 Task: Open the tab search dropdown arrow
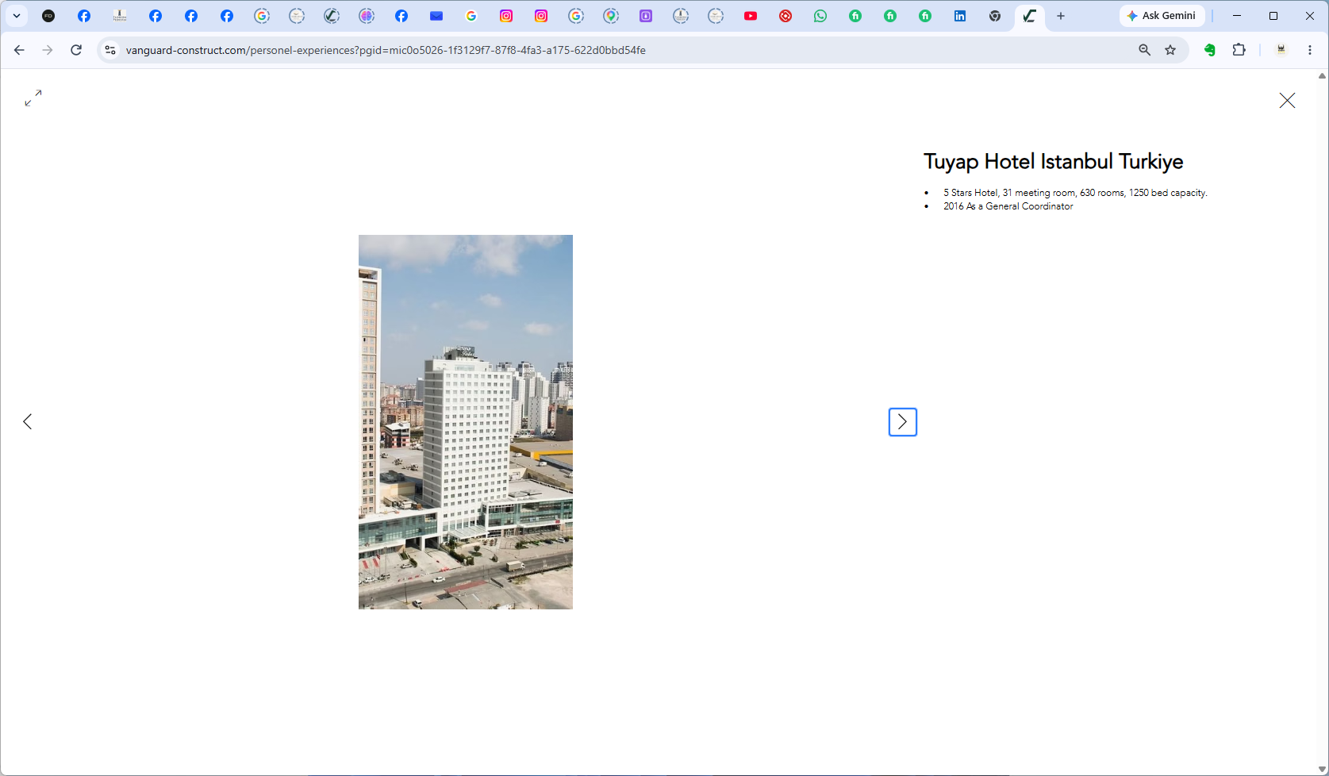coord(16,16)
